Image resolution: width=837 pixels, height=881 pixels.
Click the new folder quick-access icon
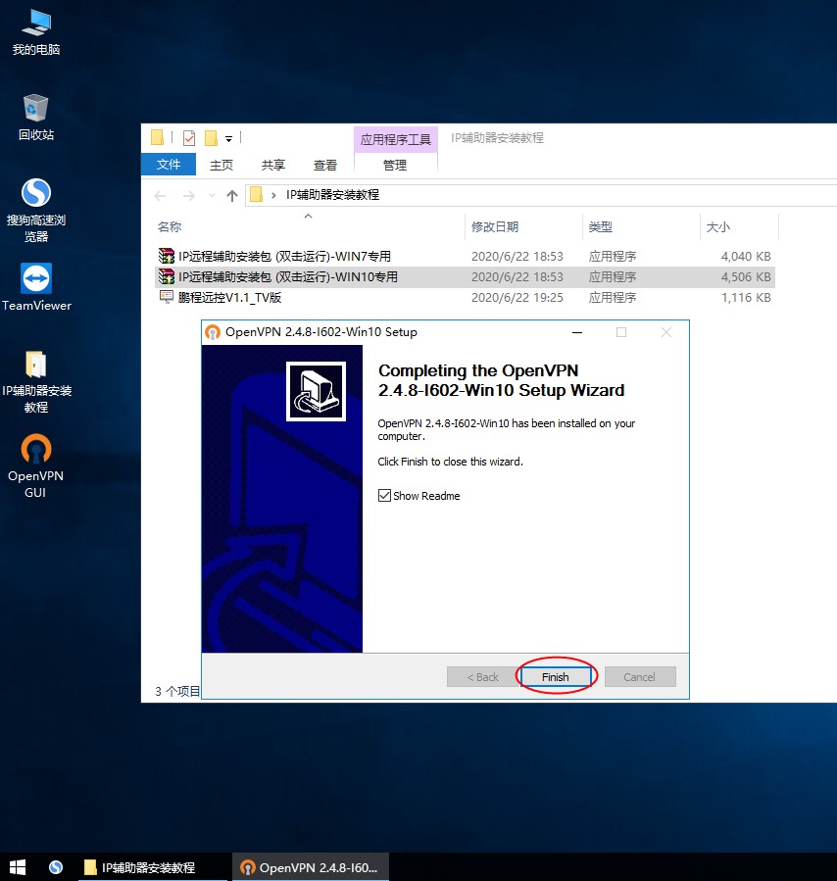[212, 137]
